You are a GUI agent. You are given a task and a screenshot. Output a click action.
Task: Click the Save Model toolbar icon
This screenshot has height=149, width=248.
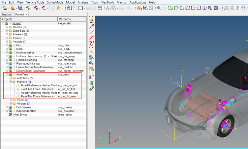[20, 8]
